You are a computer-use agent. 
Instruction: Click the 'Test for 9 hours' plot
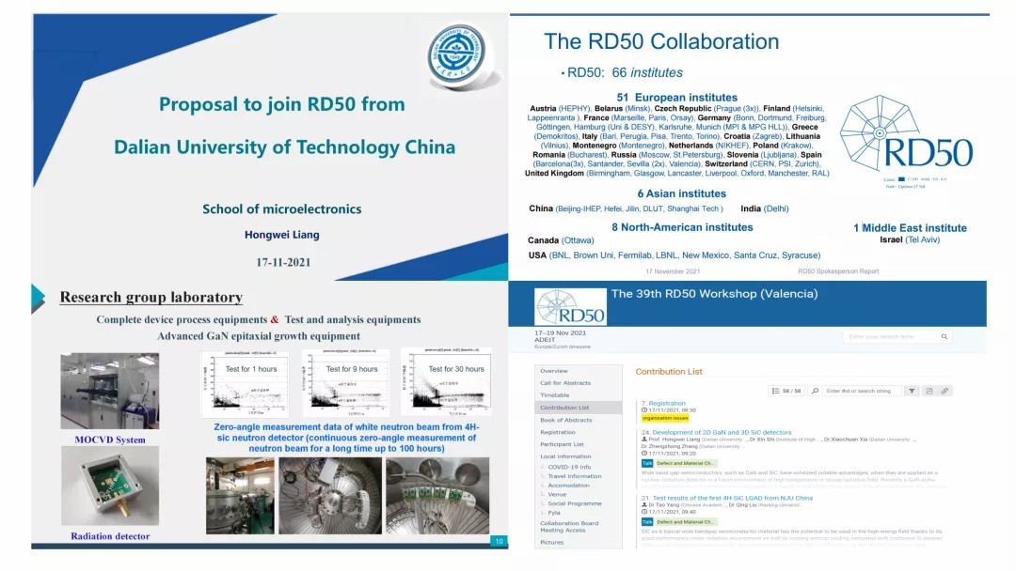point(346,382)
